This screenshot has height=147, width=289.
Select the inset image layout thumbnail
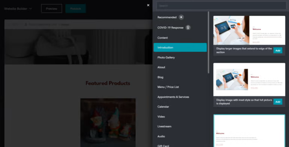click(x=249, y=79)
